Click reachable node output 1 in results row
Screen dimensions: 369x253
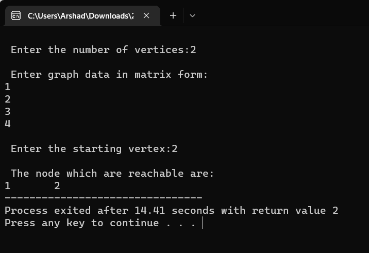pyautogui.click(x=8, y=186)
